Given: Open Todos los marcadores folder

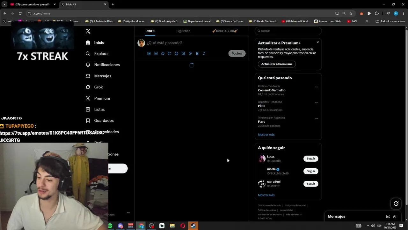Looking at the screenshot, I should click(390, 21).
